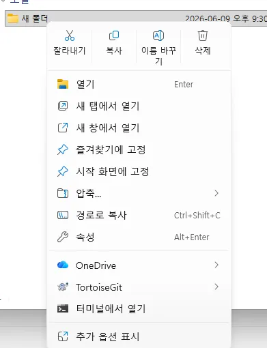Click the icon beside 추가 옵션 표시

click(x=63, y=336)
